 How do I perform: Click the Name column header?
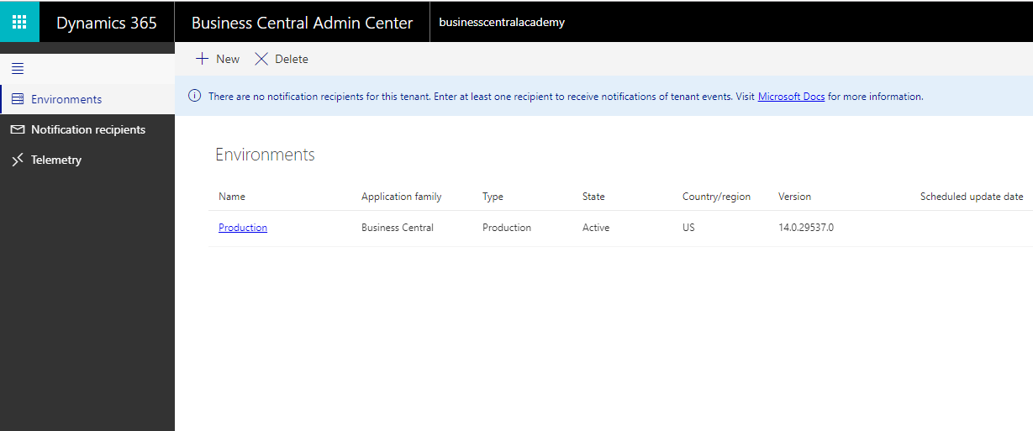pyautogui.click(x=232, y=197)
